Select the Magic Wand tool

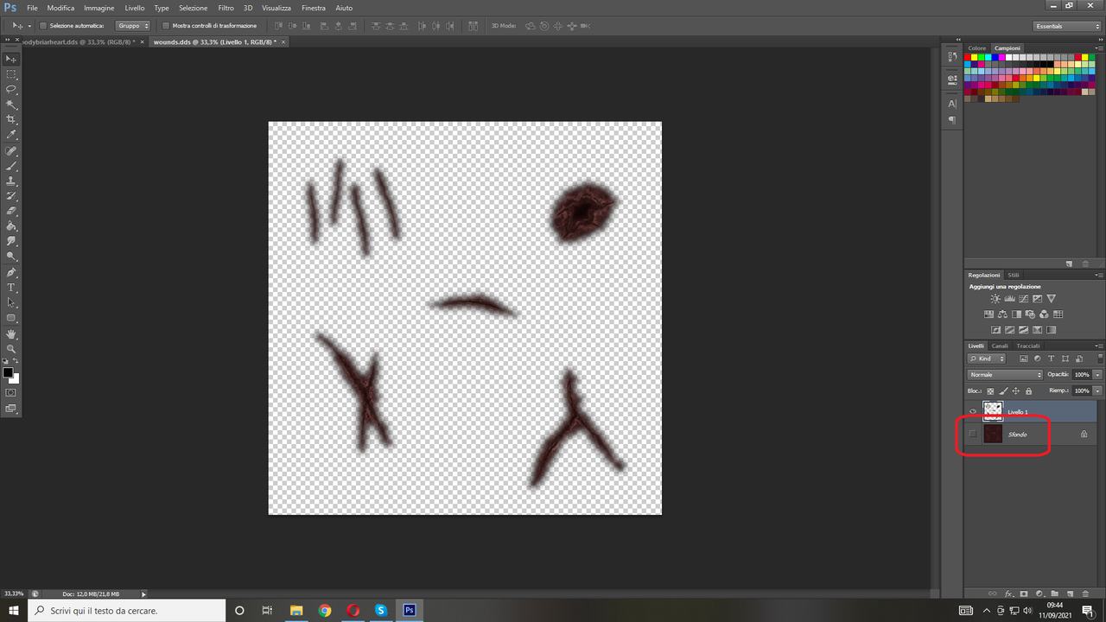pyautogui.click(x=11, y=105)
